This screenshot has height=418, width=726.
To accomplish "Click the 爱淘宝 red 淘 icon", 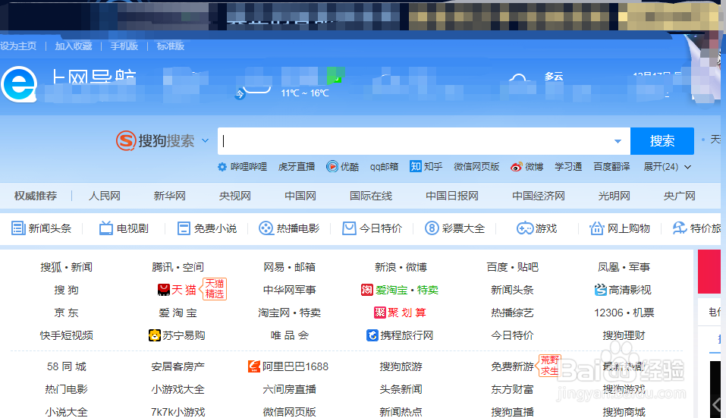I will coord(366,290).
